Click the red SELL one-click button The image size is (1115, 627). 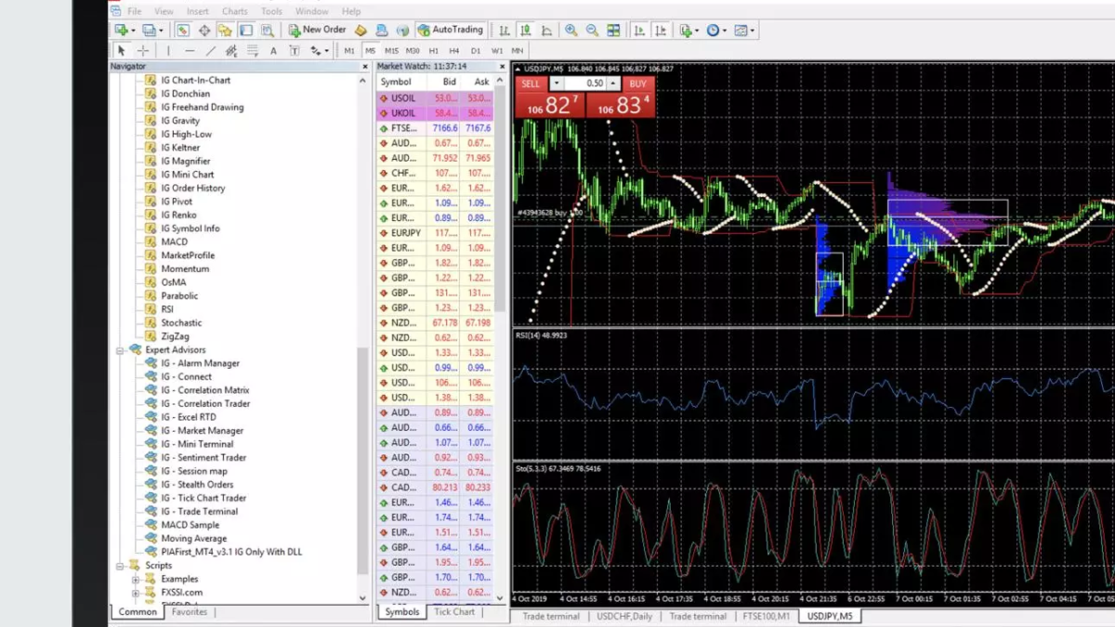tap(530, 84)
